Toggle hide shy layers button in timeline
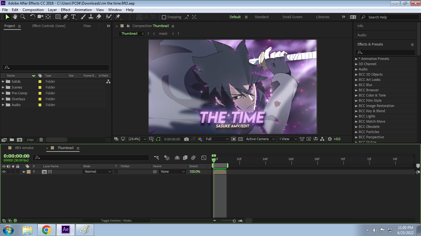This screenshot has width=421, height=236. pyautogui.click(x=177, y=158)
